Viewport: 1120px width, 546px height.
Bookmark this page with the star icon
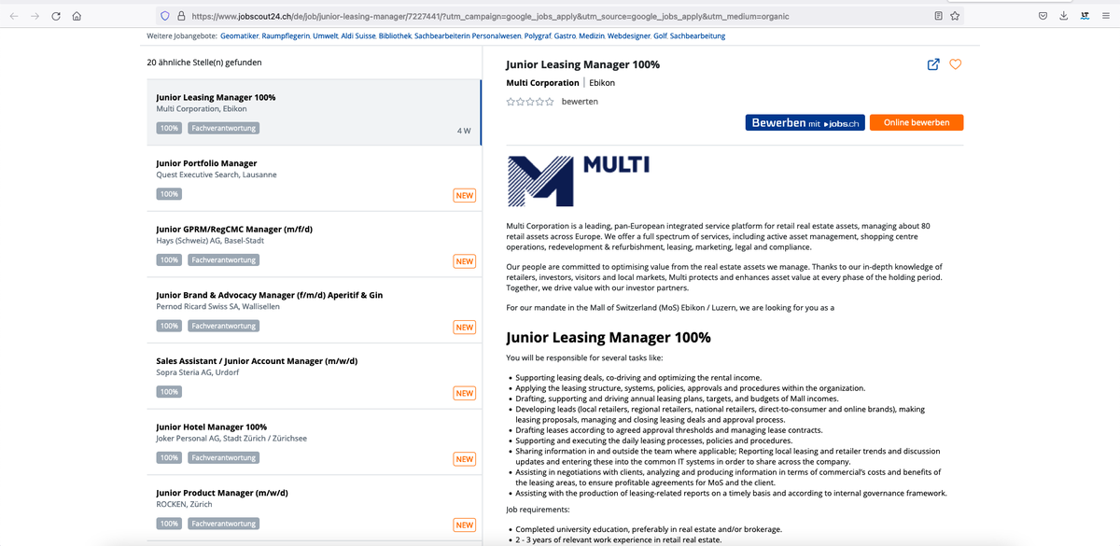955,16
